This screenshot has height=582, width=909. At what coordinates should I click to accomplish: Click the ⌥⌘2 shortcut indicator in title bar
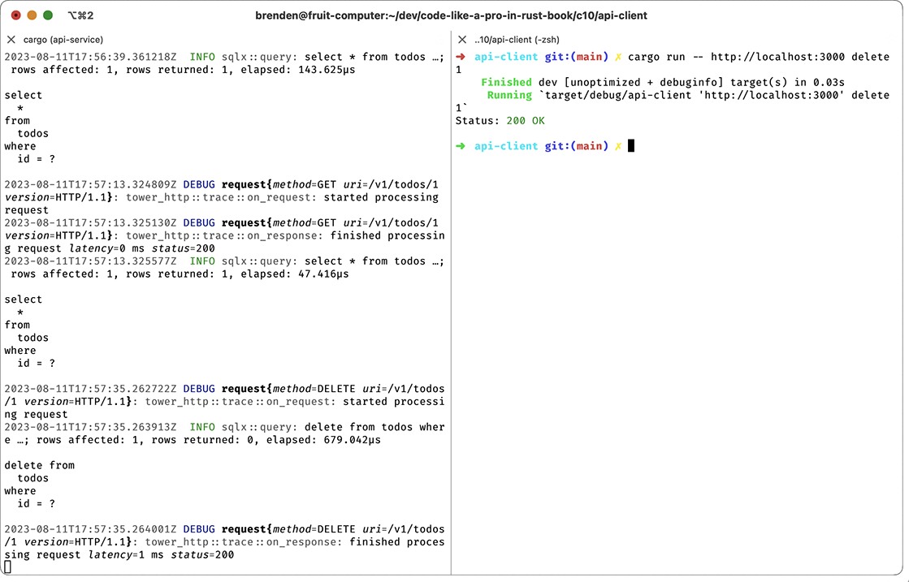point(80,15)
